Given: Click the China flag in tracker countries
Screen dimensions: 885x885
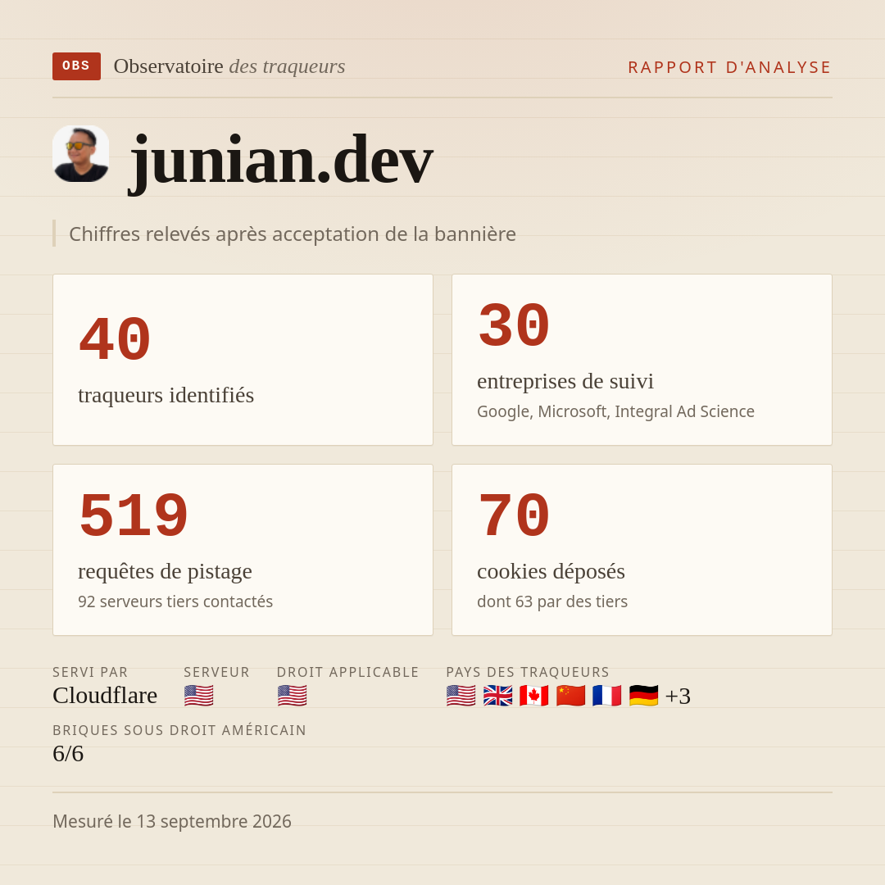Looking at the screenshot, I should tap(570, 696).
